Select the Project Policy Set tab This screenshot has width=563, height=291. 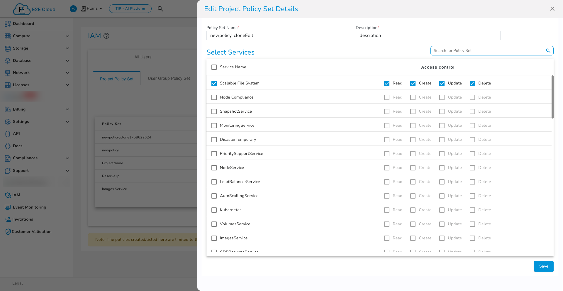pos(116,79)
